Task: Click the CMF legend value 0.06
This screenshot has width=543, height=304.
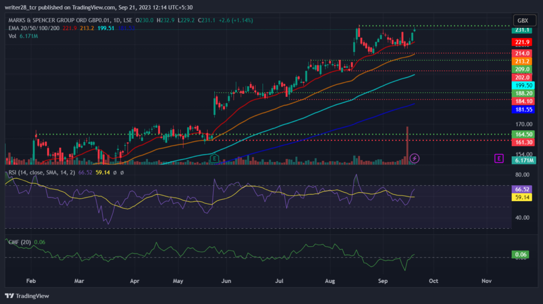Action: [x=39, y=242]
